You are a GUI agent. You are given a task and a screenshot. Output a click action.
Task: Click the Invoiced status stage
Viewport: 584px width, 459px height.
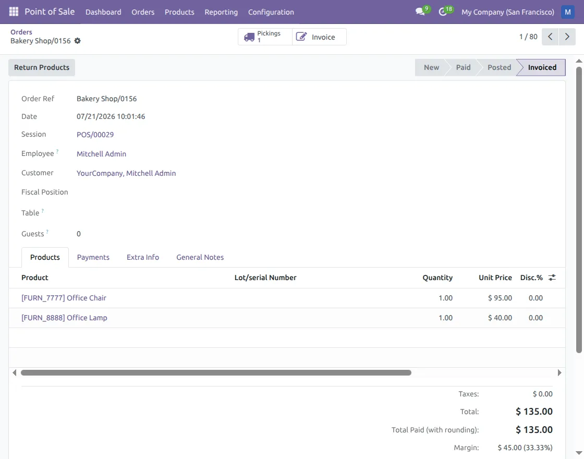[542, 67]
